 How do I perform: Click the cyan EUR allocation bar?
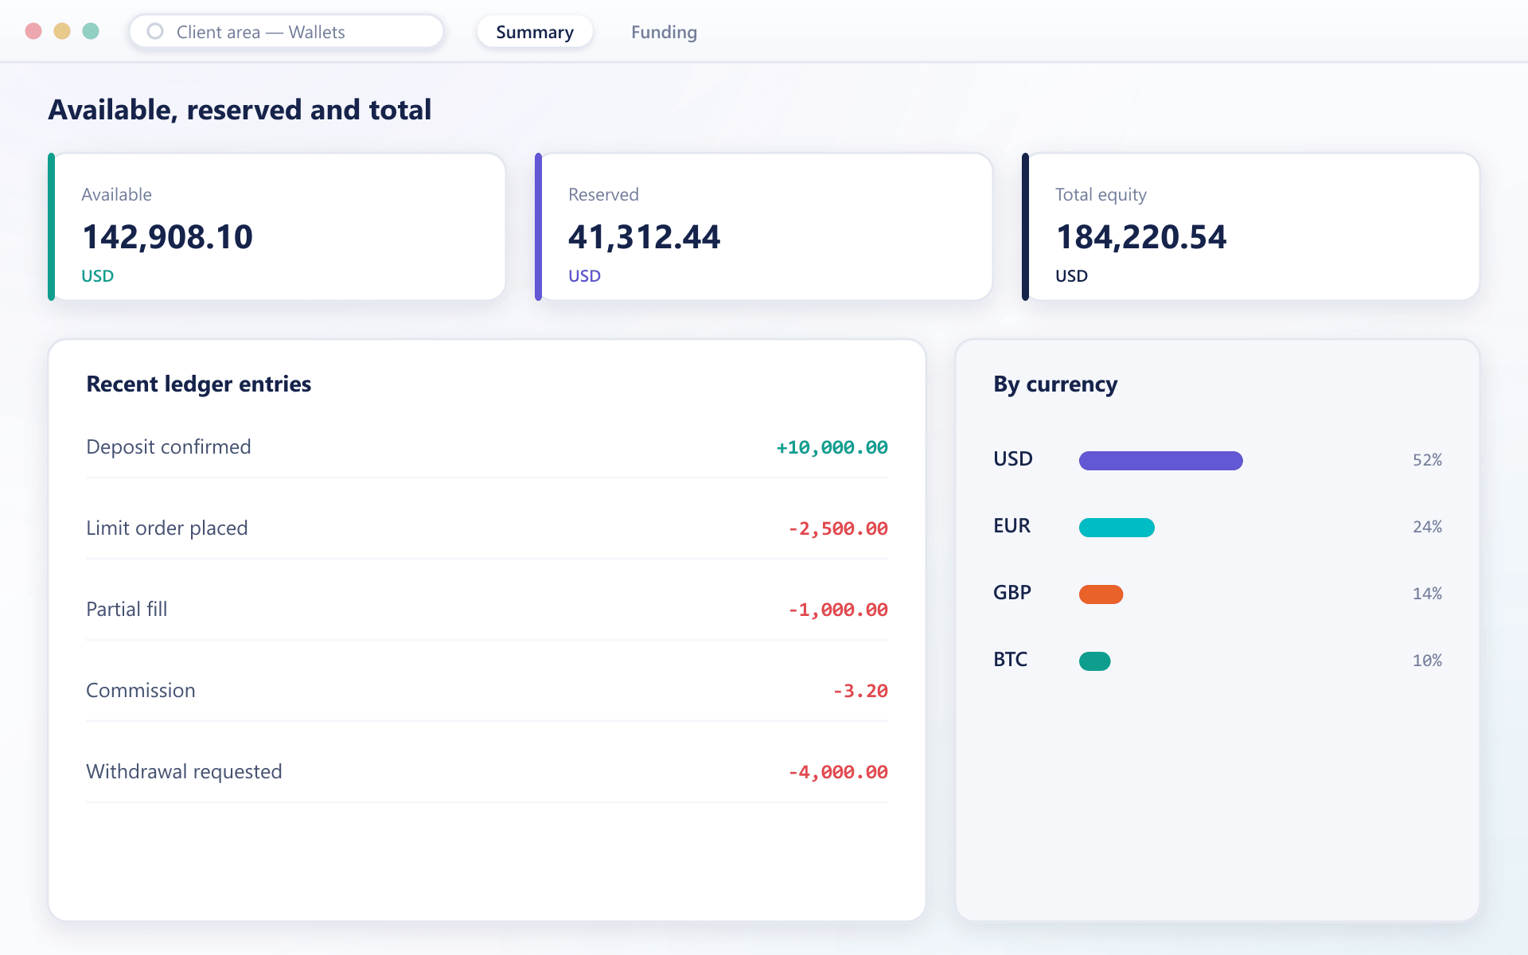pyautogui.click(x=1117, y=528)
